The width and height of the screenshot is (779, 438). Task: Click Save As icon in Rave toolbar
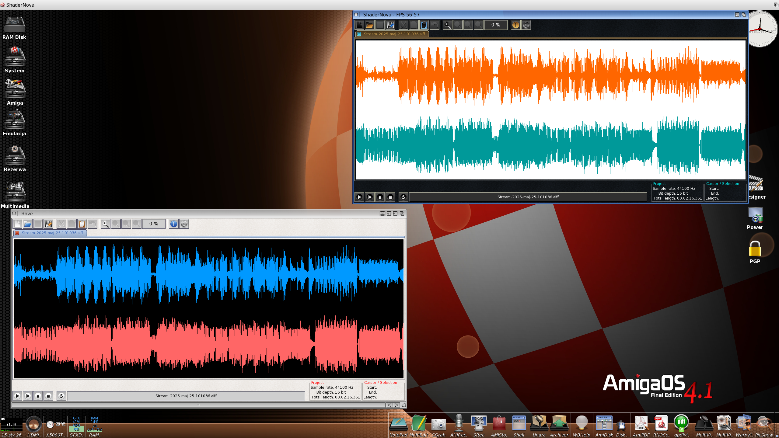48,224
